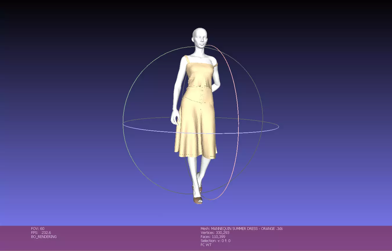Click the 'FC WT' status text
392x251 pixels.
pyautogui.click(x=206, y=245)
